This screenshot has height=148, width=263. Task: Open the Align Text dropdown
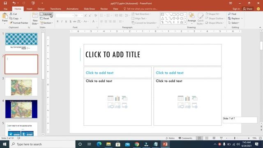coord(139,18)
